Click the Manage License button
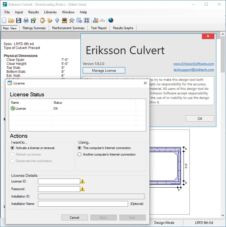Image resolution: width=226 pixels, height=227 pixels. (x=104, y=70)
